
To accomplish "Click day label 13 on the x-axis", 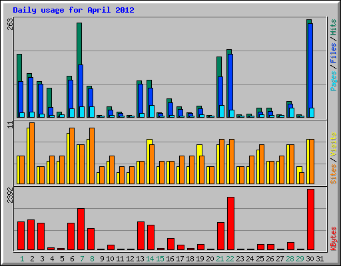I will (x=140, y=259).
